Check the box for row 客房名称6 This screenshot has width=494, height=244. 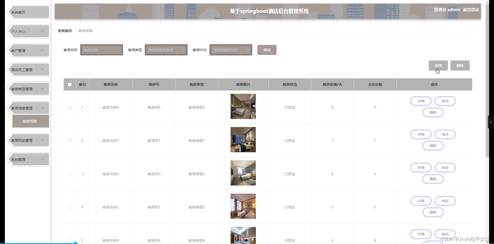pyautogui.click(x=70, y=174)
